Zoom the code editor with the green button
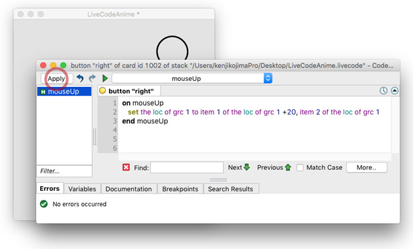 pos(63,65)
